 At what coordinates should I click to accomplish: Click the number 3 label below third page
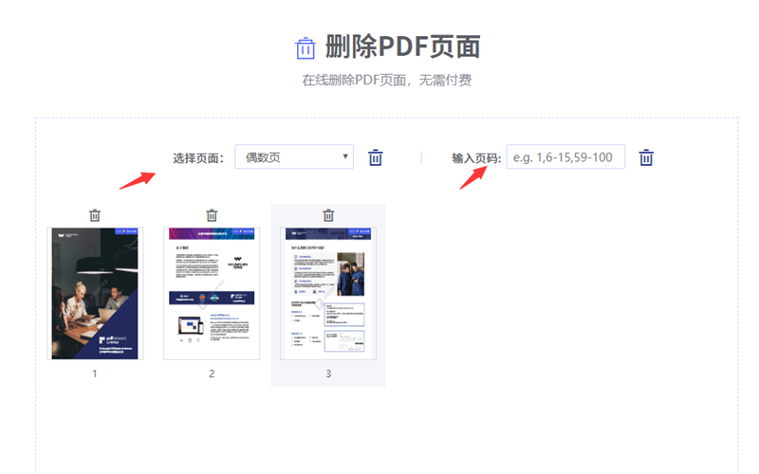[328, 374]
